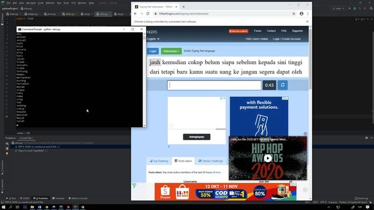Open PyCharm run configuration dropdown
374x210 pixels.
[x=339, y=8]
